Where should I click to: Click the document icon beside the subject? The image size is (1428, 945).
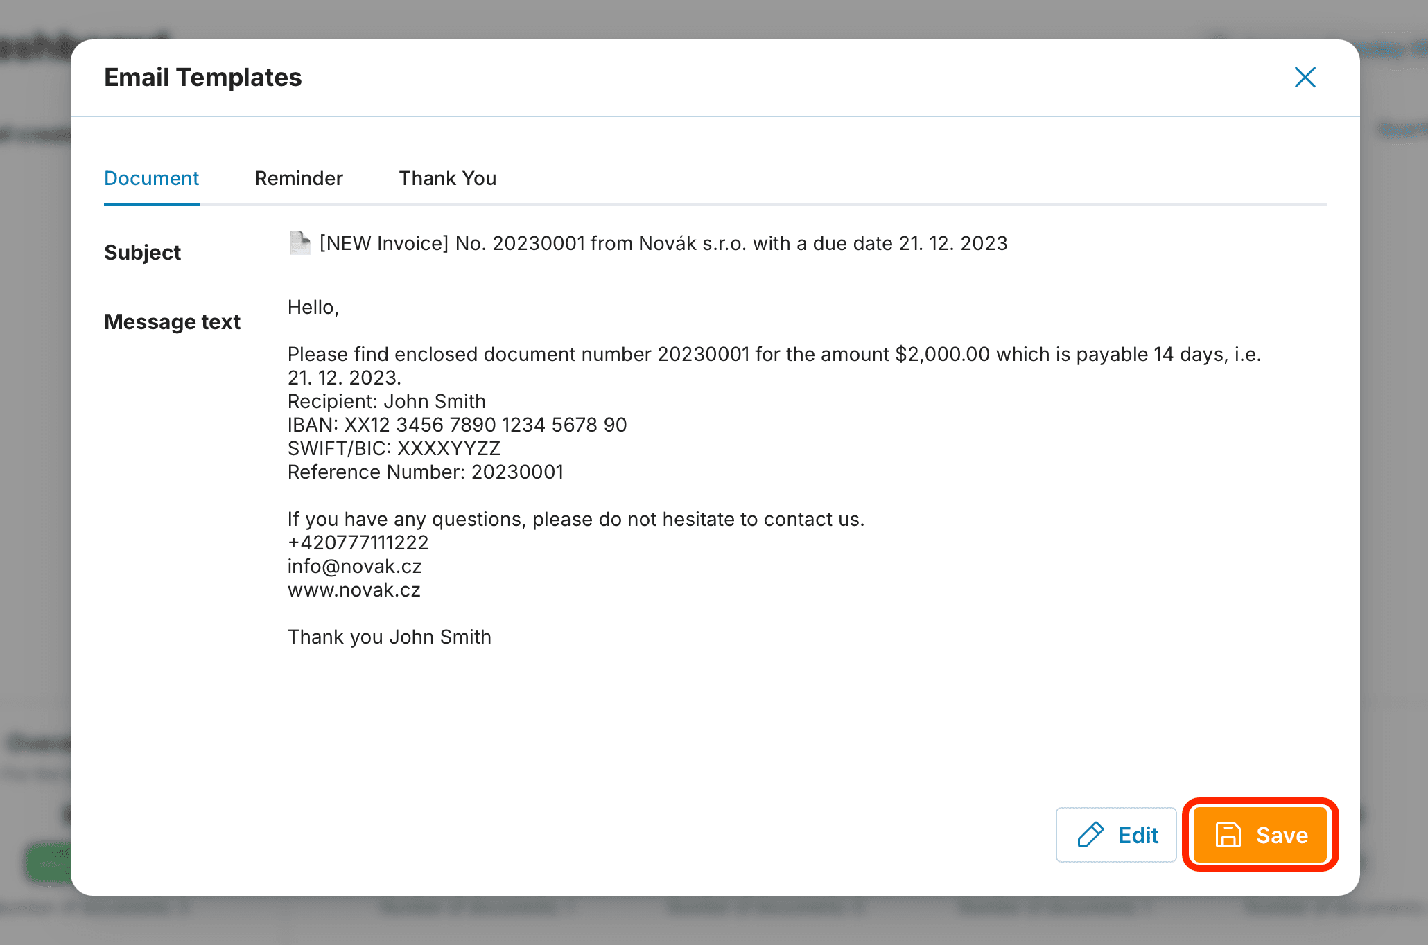pyautogui.click(x=299, y=243)
